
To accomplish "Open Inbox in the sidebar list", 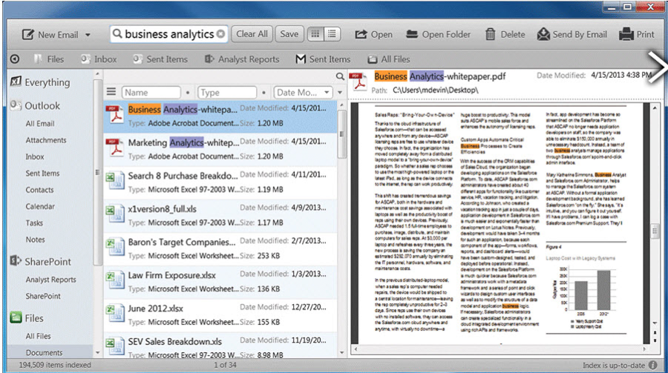I will point(34,156).
